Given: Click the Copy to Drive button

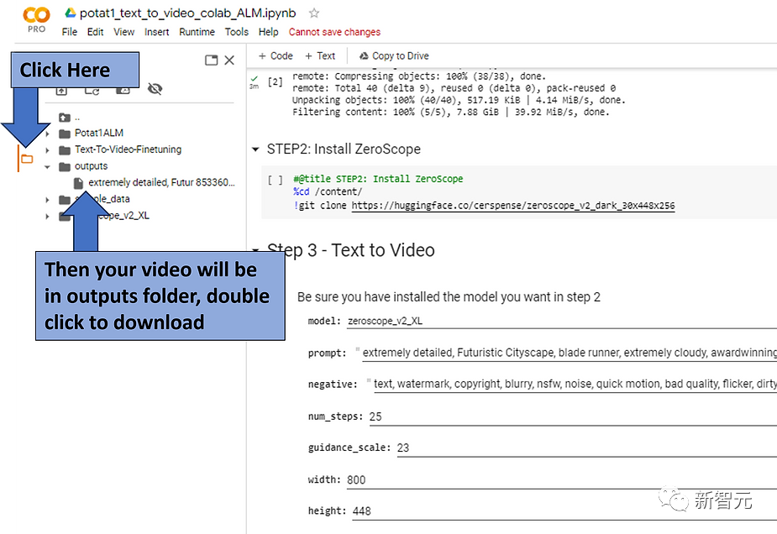Looking at the screenshot, I should click(x=394, y=56).
